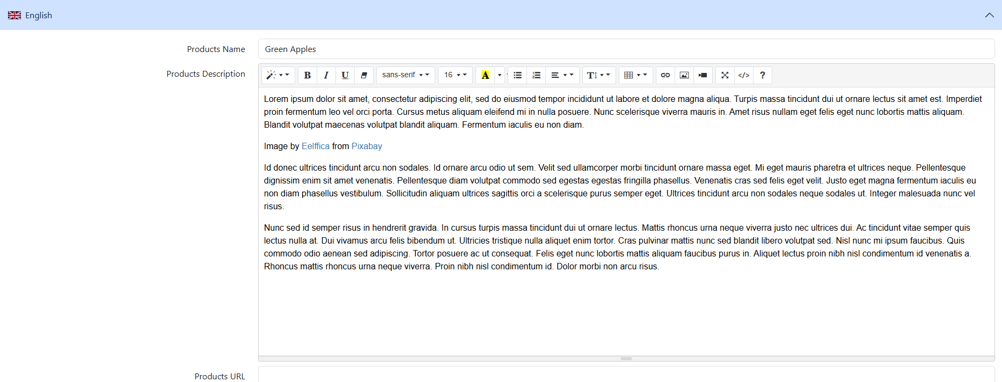Click paragraph starting 'Lorem ipsum dolor sit amet'
This screenshot has width=1002, height=382.
(x=623, y=112)
